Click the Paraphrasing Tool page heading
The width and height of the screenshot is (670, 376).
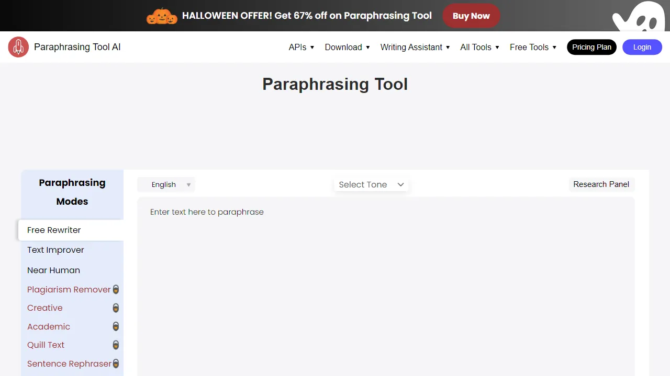[x=335, y=84]
